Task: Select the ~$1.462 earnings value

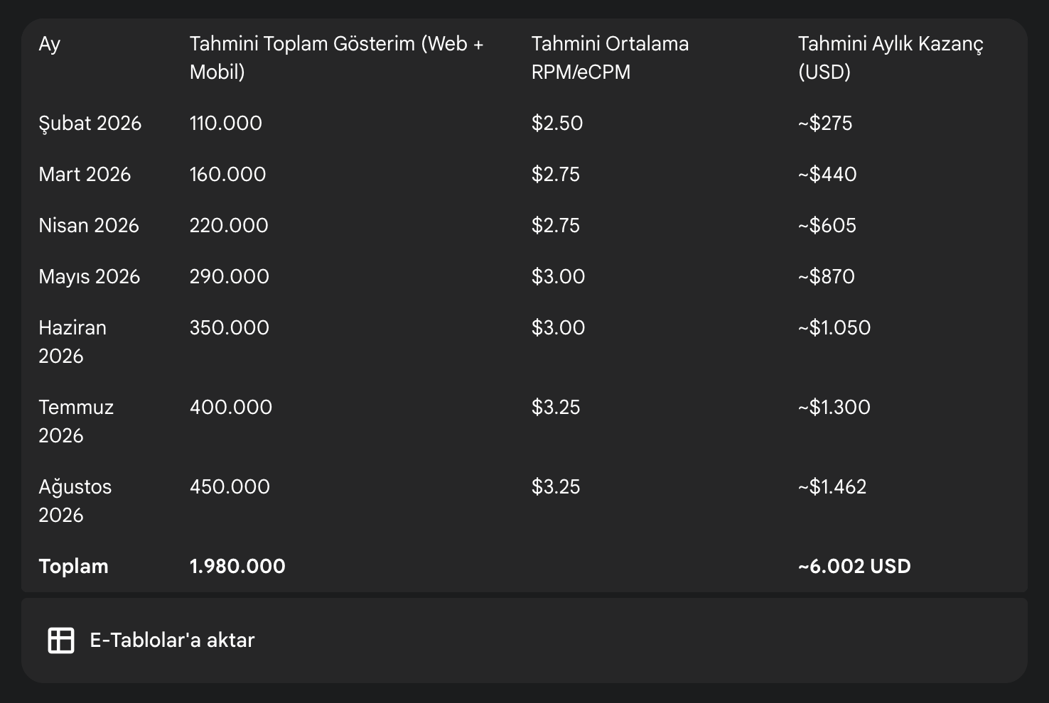Action: 832,486
